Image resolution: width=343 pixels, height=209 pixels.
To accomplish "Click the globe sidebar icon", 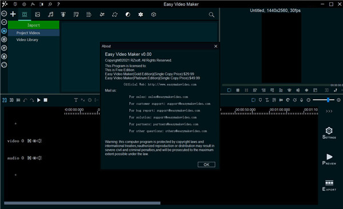I will (4, 65).
